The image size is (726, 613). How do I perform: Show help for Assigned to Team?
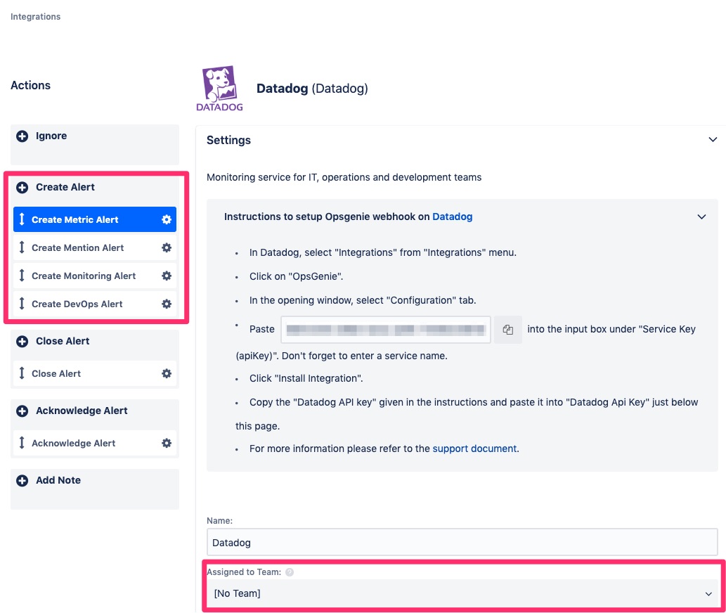[290, 572]
